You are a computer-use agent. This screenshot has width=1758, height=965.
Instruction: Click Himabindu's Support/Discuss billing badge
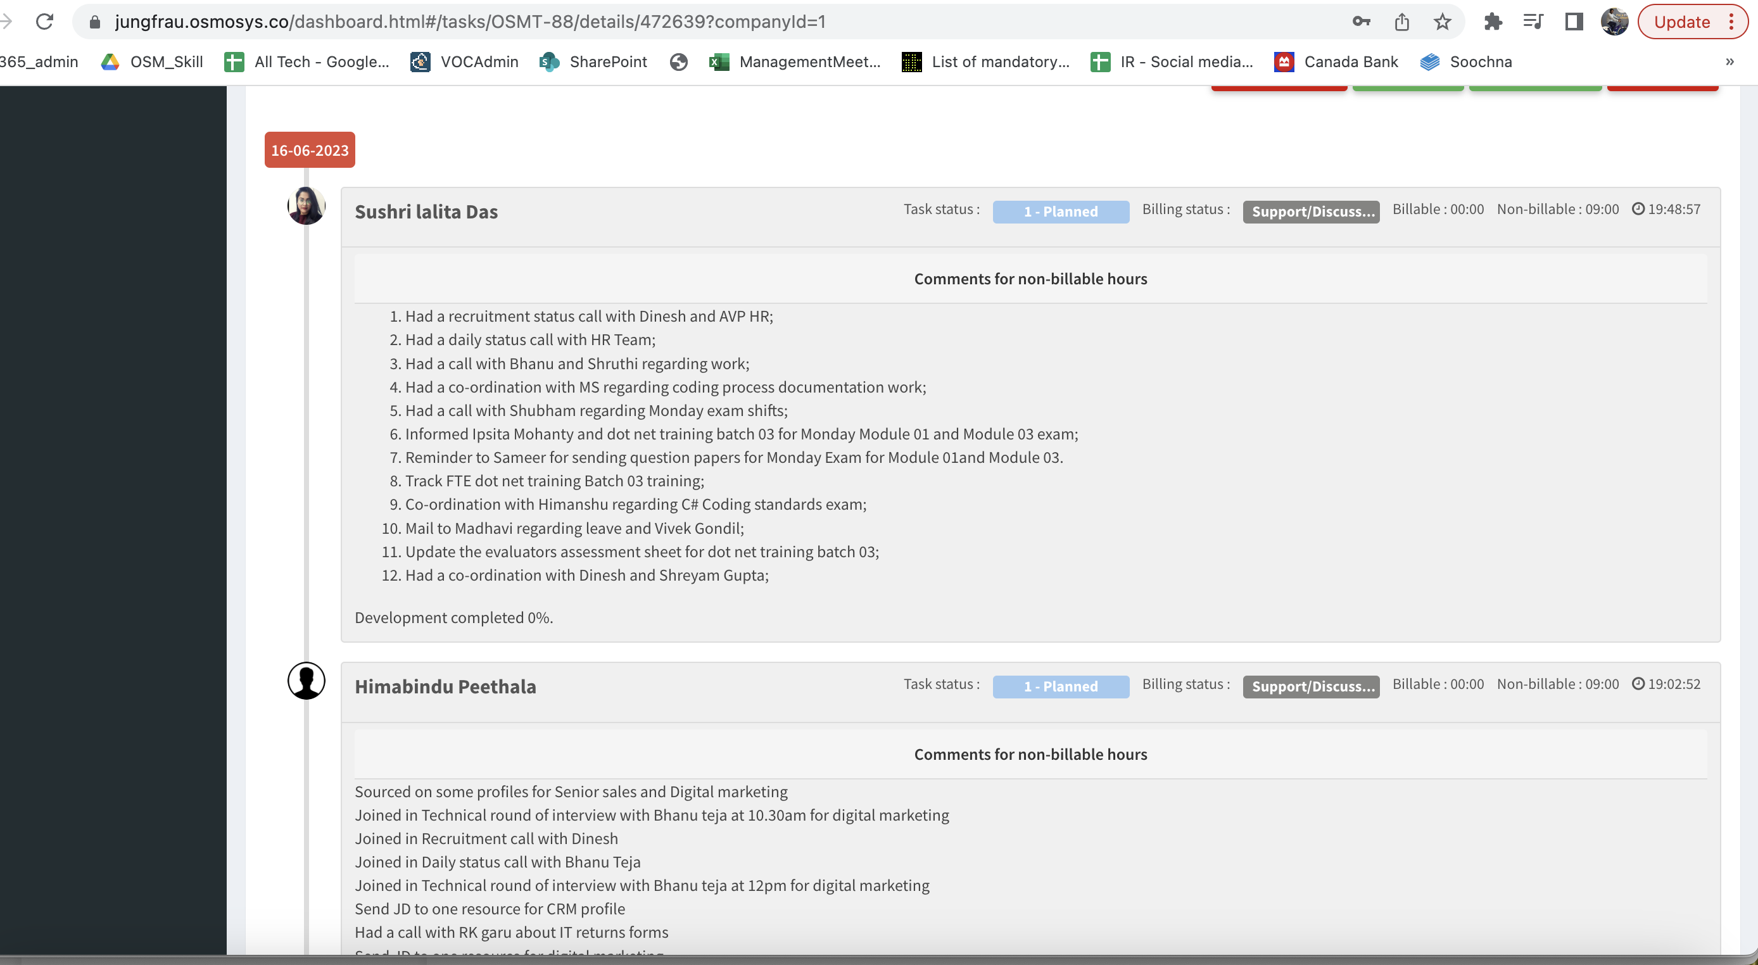pyautogui.click(x=1310, y=686)
